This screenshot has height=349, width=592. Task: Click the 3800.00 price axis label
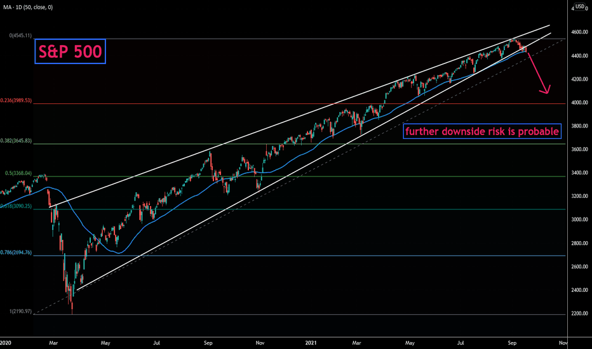[579, 126]
